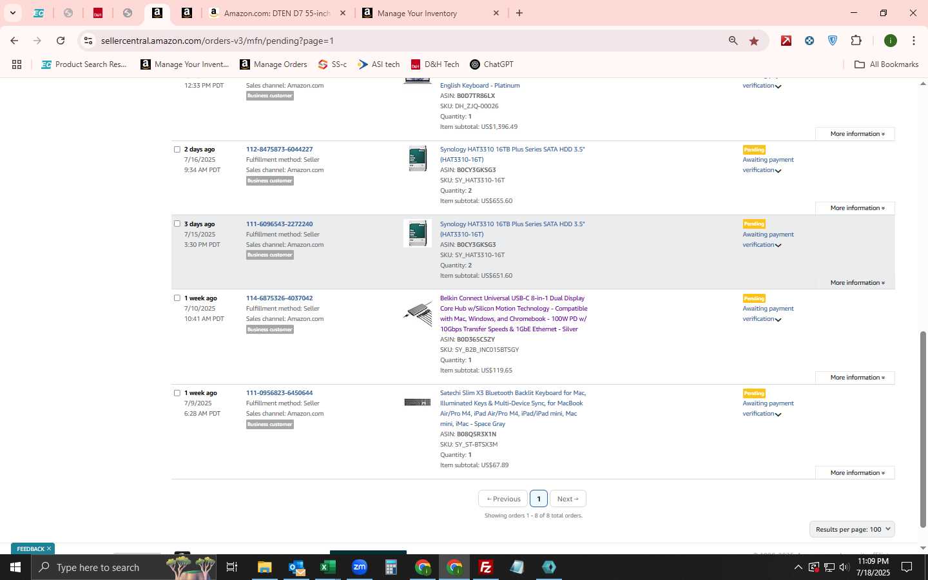Viewport: 928px width, 580px height.
Task: Open Zoom from the taskbar
Action: click(x=360, y=567)
